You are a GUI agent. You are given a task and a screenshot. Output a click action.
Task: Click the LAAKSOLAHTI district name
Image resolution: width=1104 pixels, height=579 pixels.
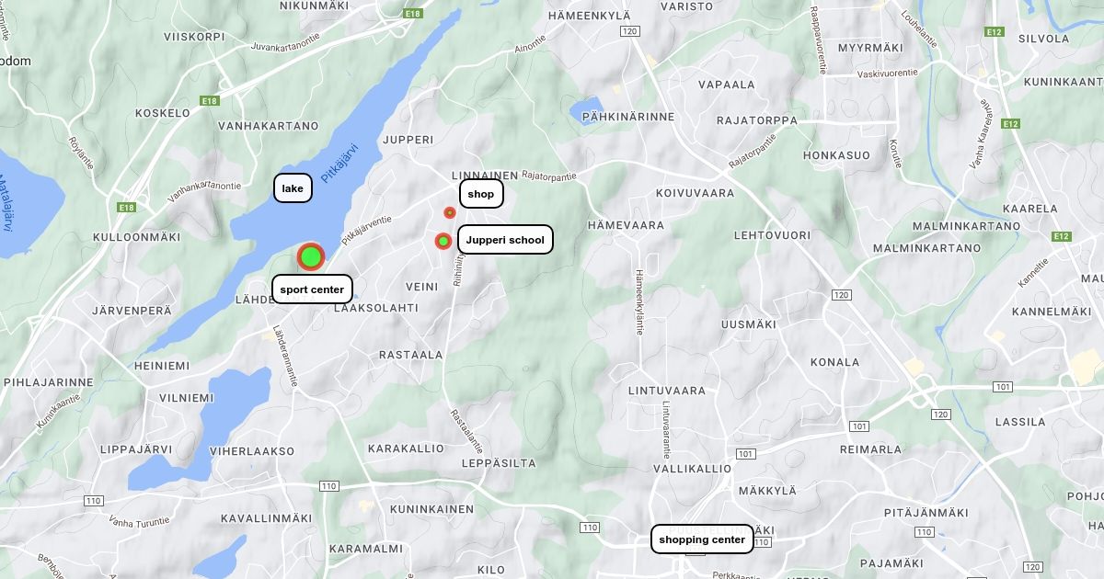click(375, 308)
